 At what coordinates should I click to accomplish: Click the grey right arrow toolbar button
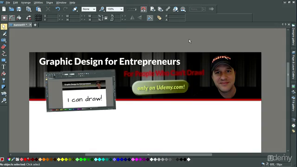coord(211,9)
